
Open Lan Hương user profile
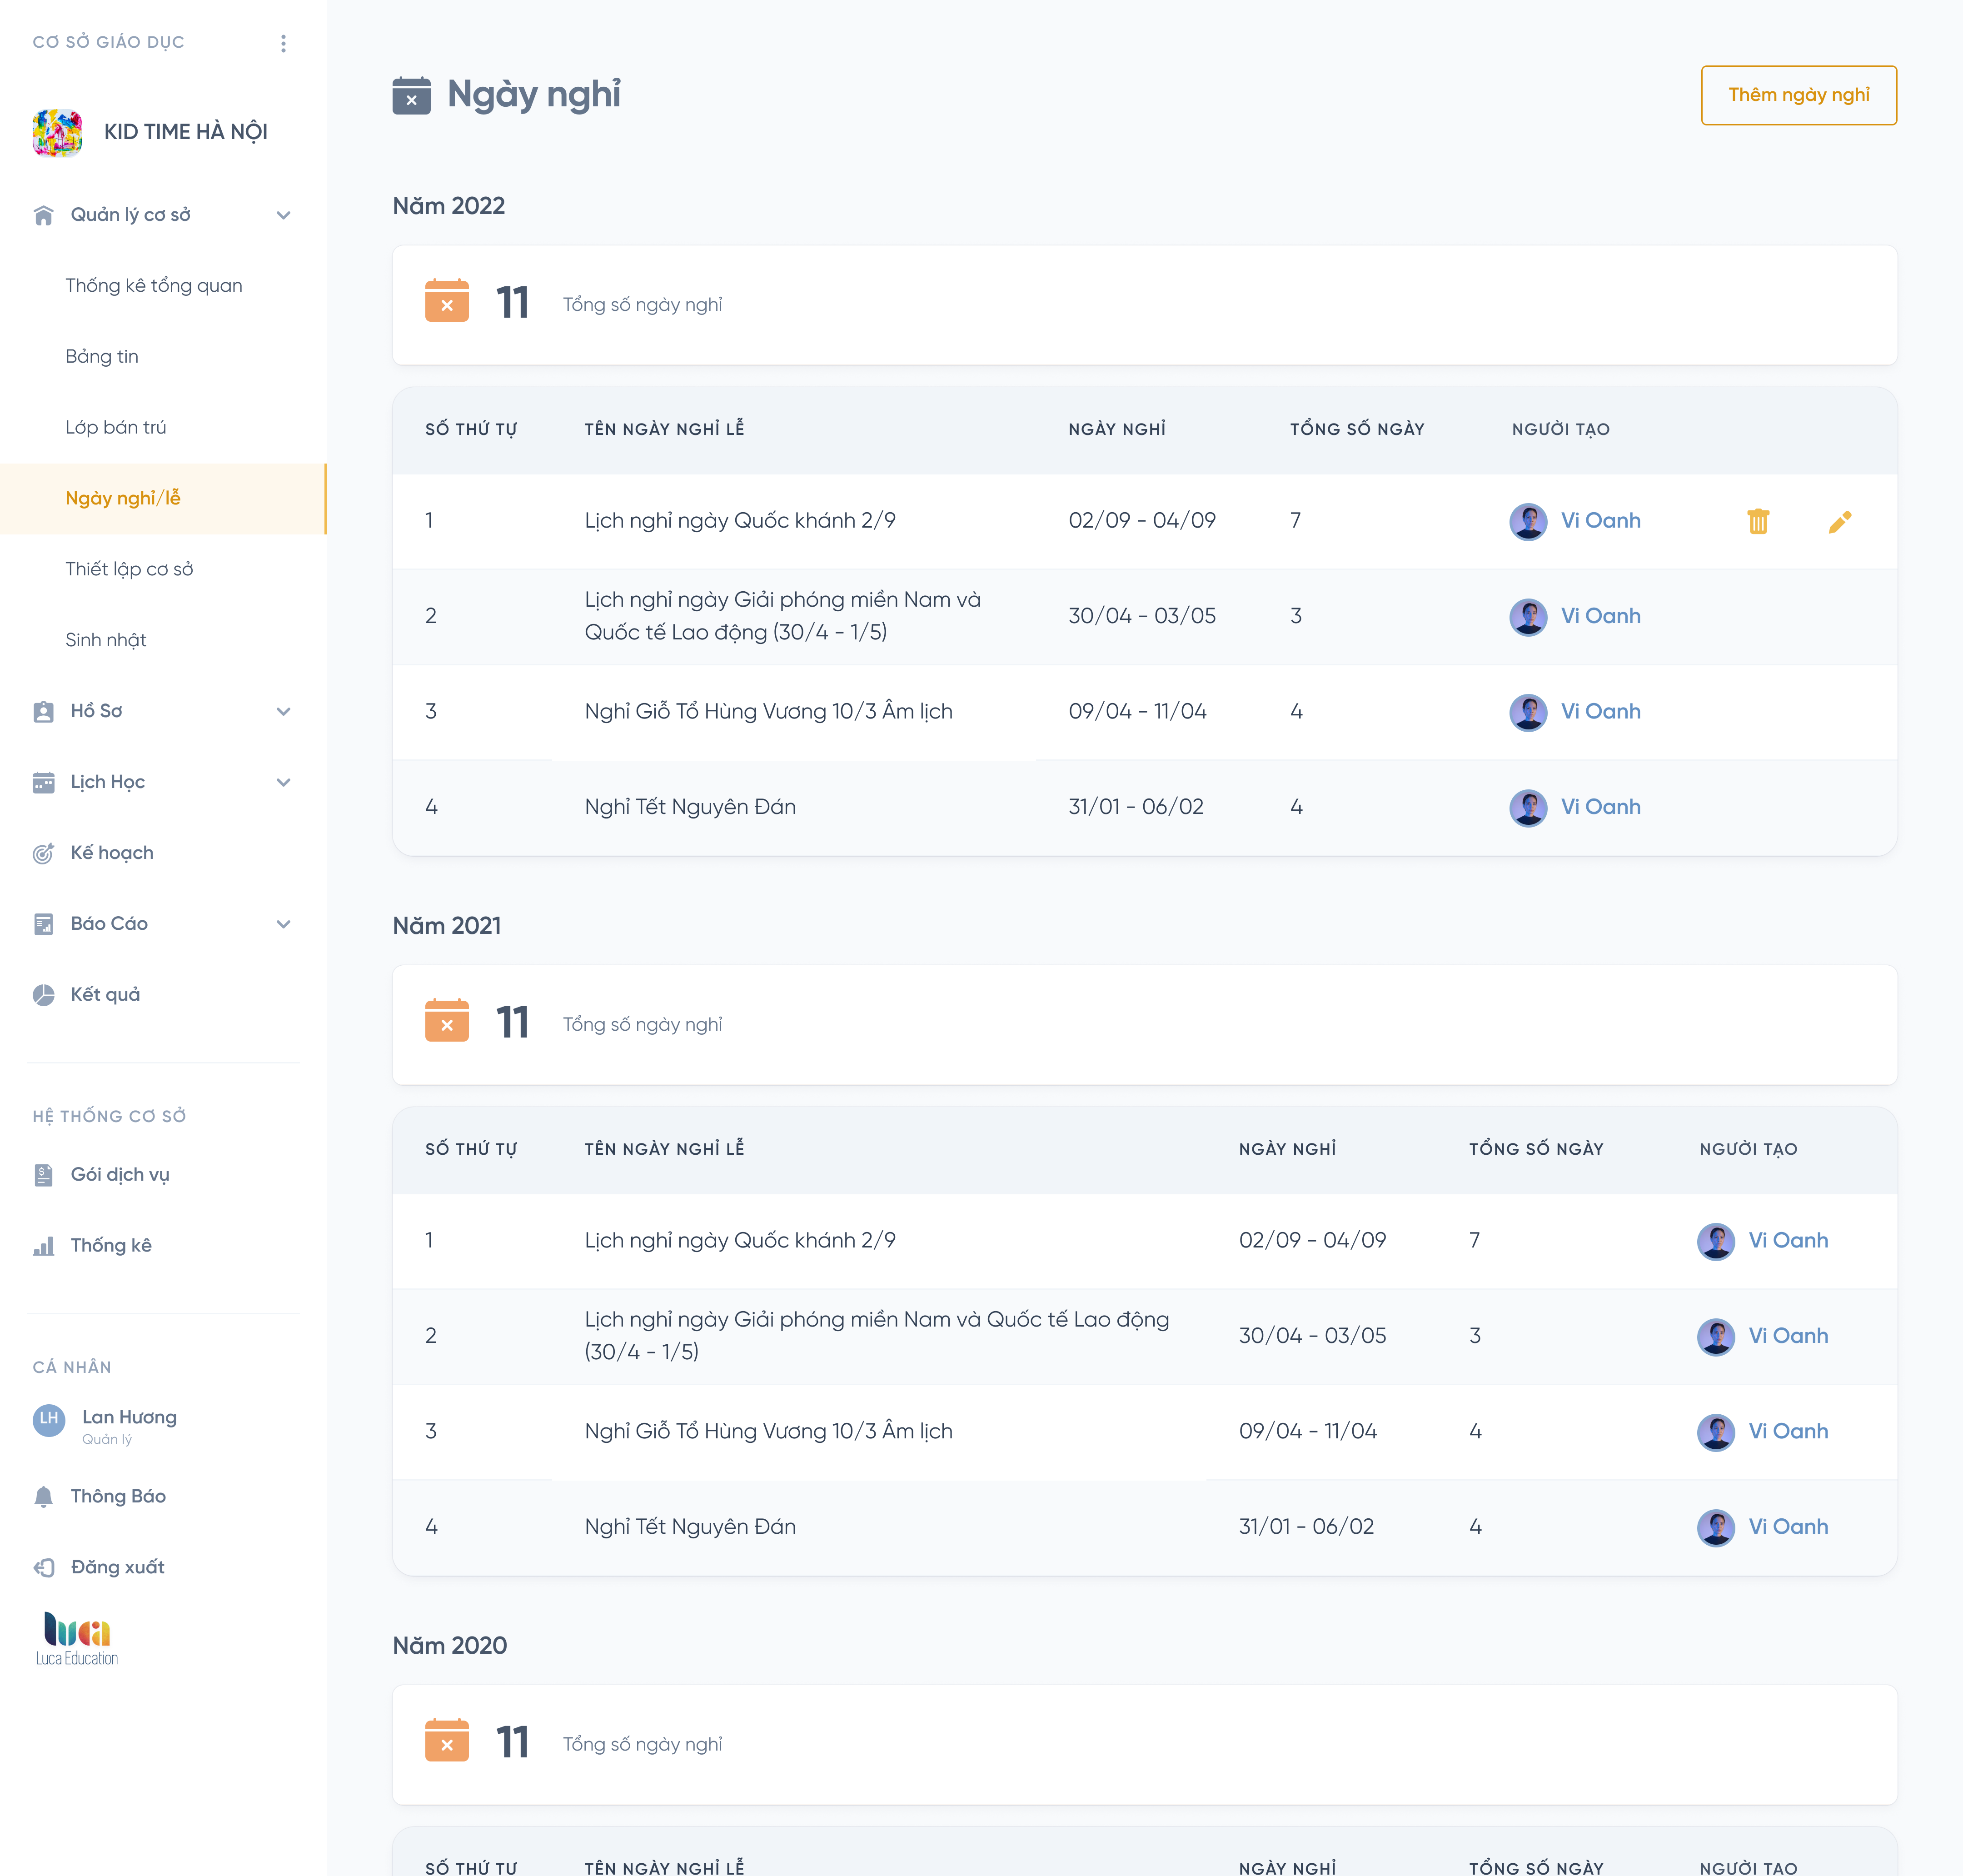point(128,1418)
